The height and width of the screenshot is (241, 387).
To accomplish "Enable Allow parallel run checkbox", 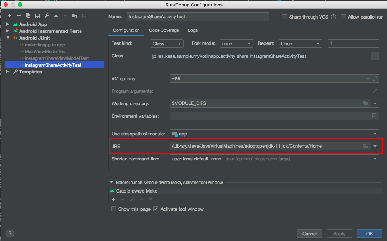I will tap(343, 17).
